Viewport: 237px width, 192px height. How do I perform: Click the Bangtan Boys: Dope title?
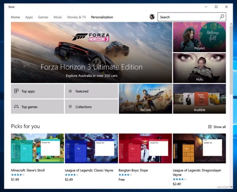click(x=133, y=170)
